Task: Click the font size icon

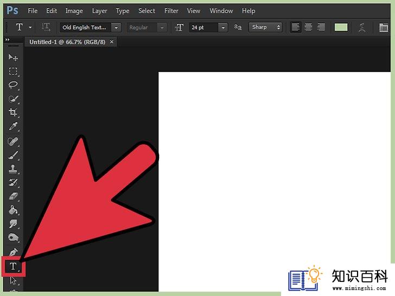Action: click(x=179, y=27)
